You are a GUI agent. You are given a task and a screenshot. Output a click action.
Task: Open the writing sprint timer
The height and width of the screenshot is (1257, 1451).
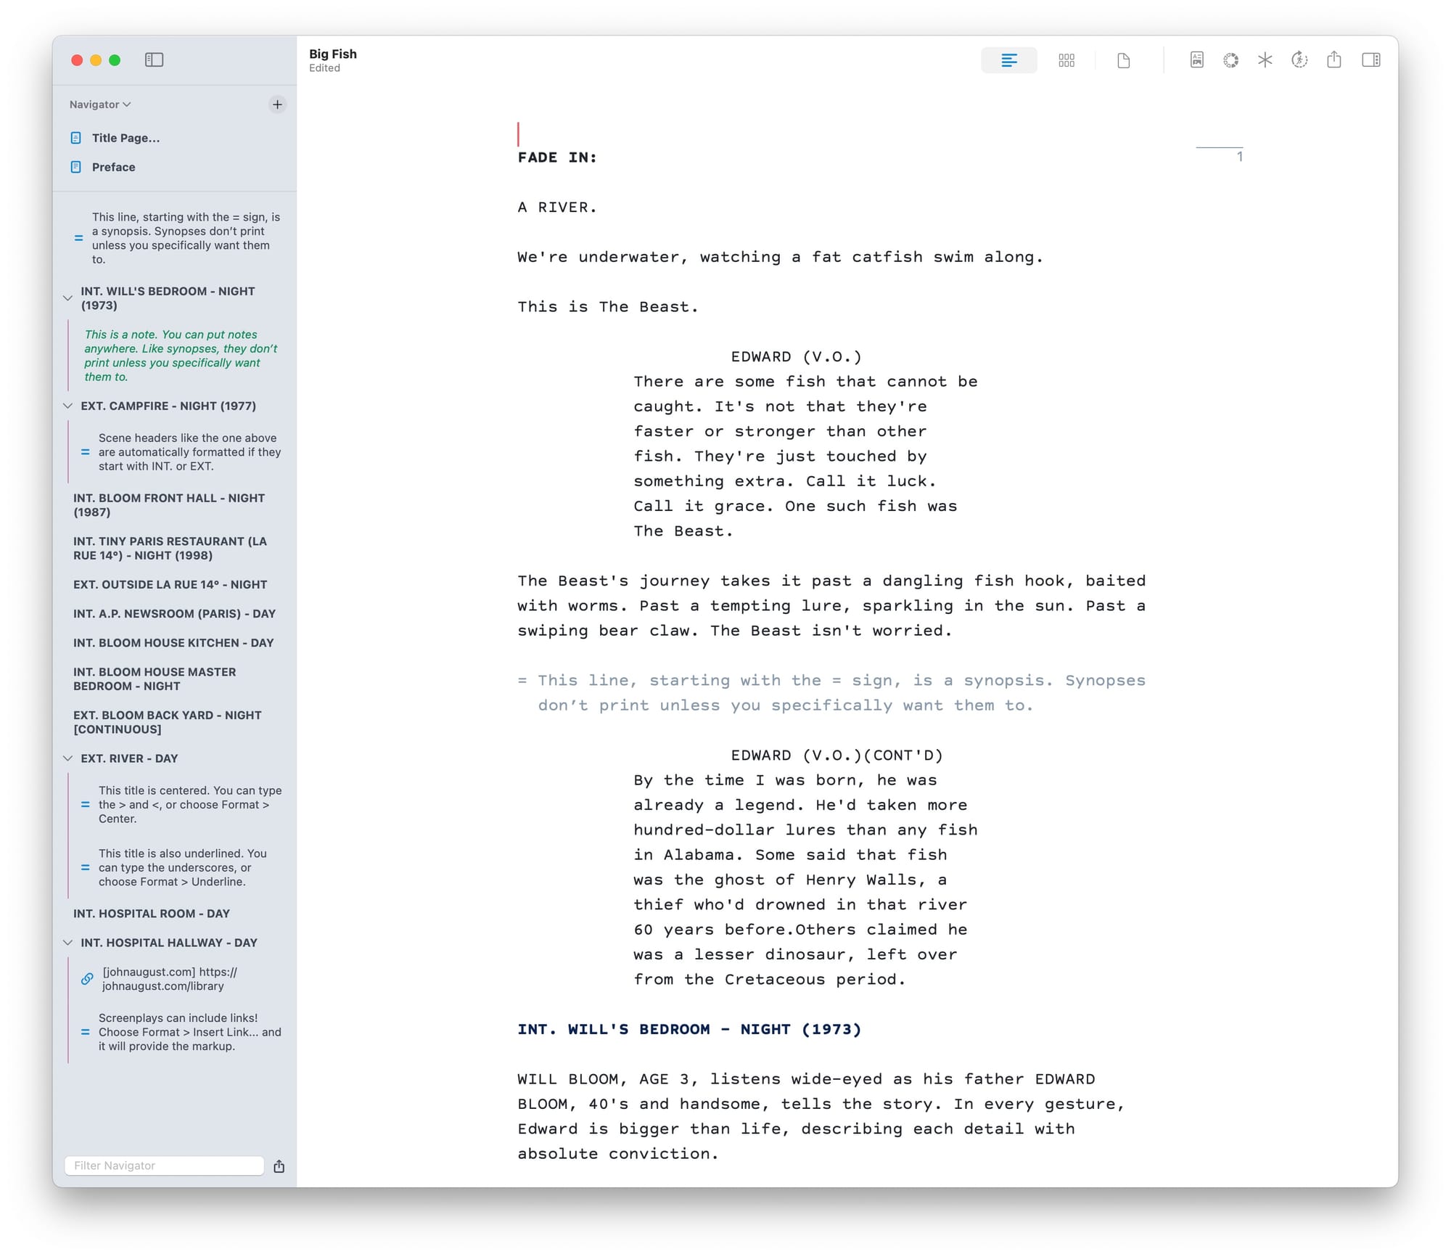pyautogui.click(x=1299, y=60)
